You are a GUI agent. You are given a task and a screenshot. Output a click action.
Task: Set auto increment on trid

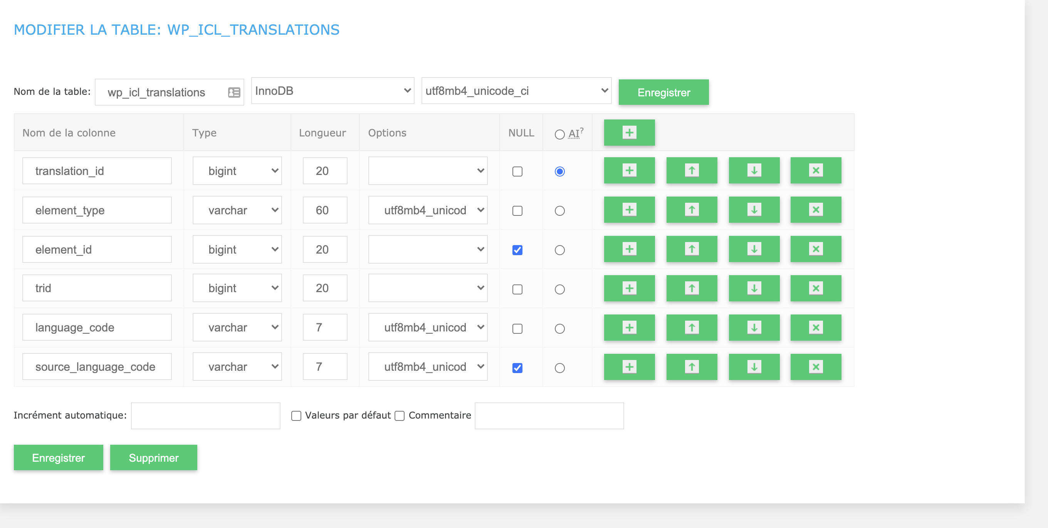click(559, 289)
